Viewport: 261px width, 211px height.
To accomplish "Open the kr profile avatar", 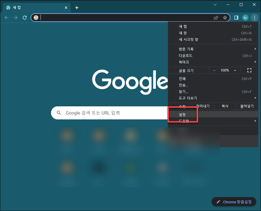I will tap(245, 18).
